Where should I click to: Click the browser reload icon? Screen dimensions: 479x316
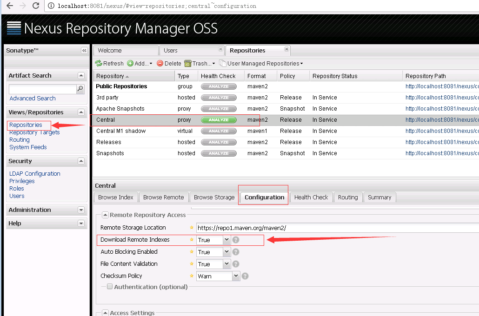pos(36,6)
